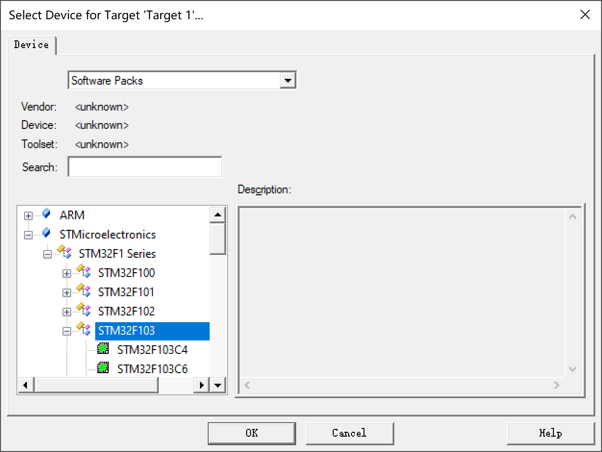Viewport: 602px width, 452px height.
Task: Expand the STM32F102 node
Action: click(x=67, y=312)
